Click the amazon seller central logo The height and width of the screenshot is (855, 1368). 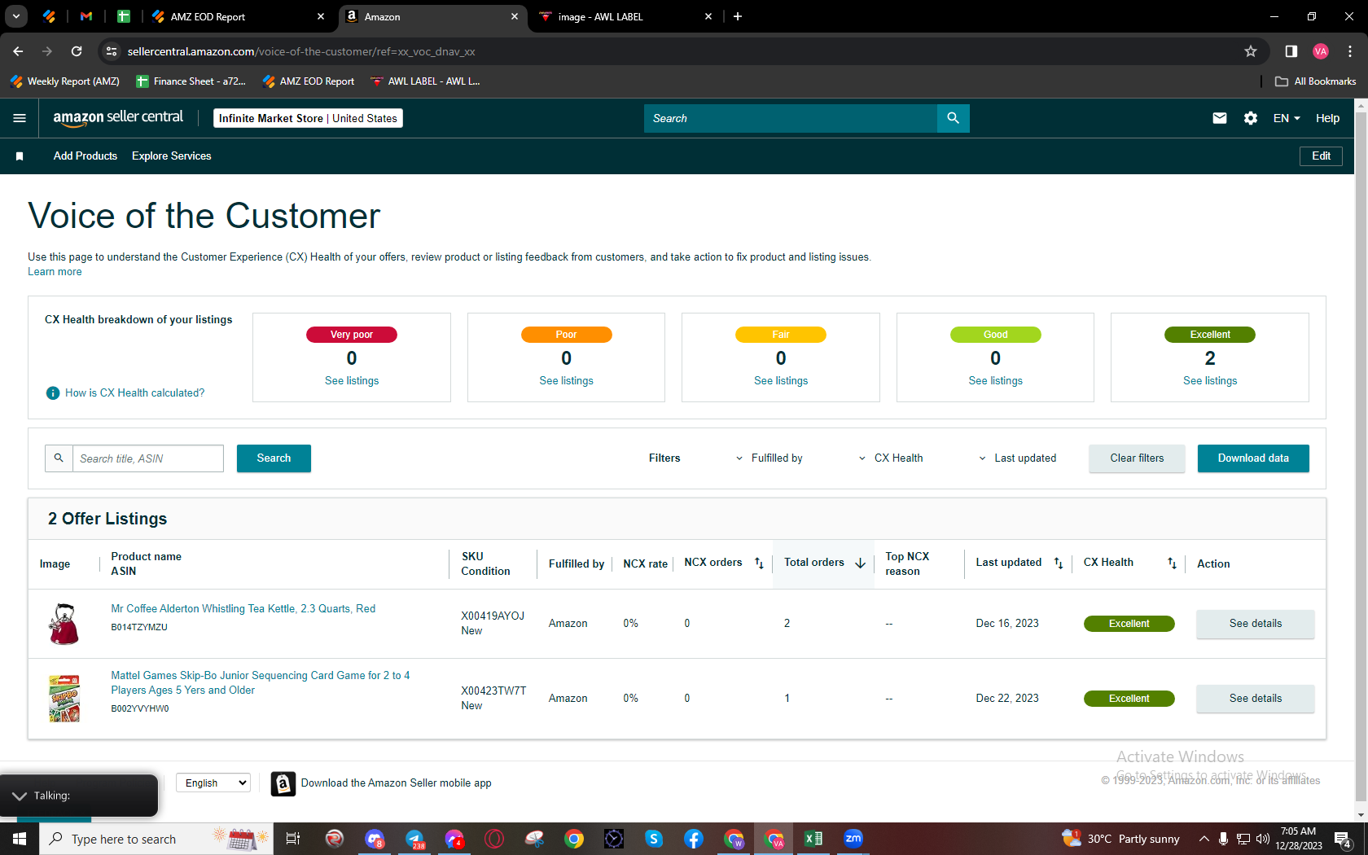click(118, 118)
